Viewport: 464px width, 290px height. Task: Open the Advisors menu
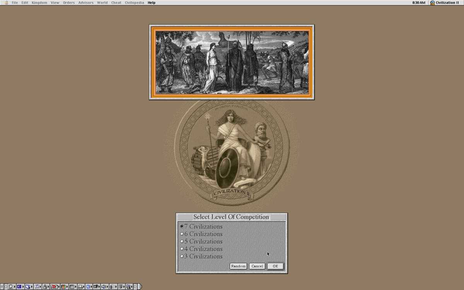(x=86, y=3)
